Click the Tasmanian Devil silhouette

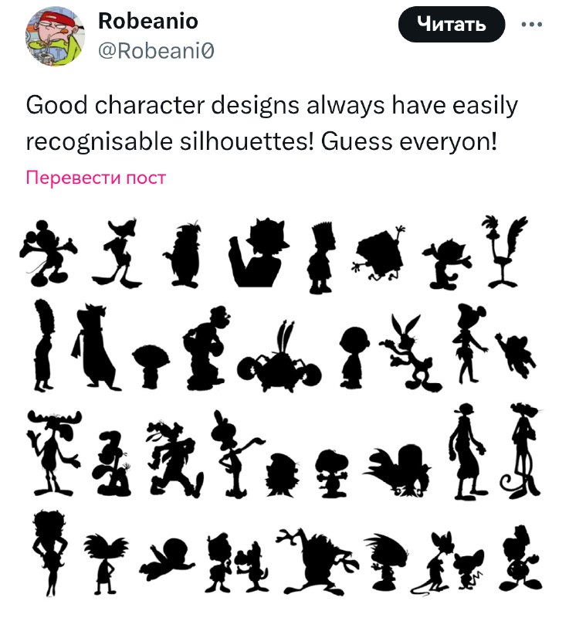(317, 562)
